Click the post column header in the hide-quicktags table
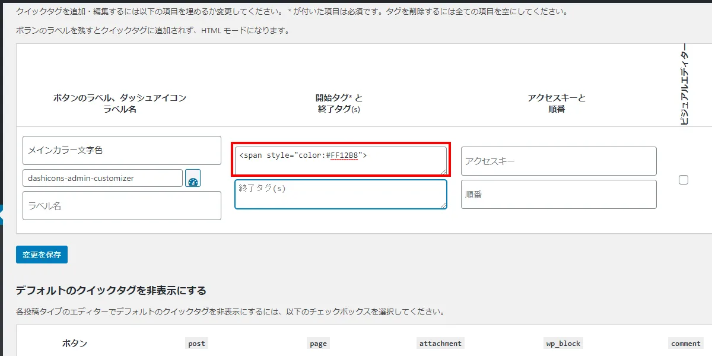The width and height of the screenshot is (712, 356). click(x=196, y=343)
